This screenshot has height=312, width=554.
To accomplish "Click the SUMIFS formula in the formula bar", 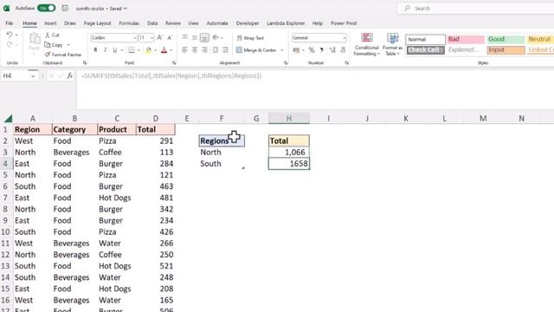I will point(171,75).
